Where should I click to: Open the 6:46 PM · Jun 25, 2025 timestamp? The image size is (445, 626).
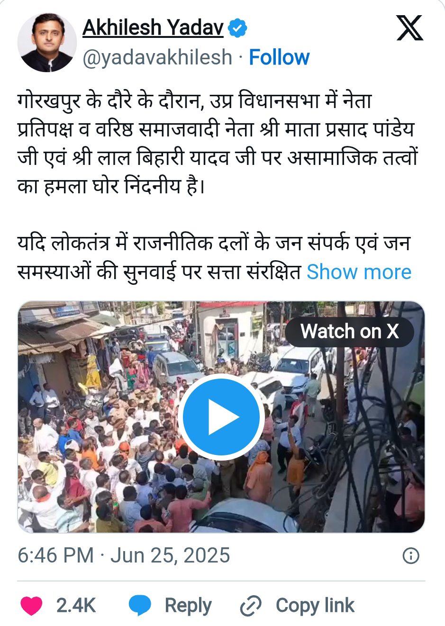[124, 555]
